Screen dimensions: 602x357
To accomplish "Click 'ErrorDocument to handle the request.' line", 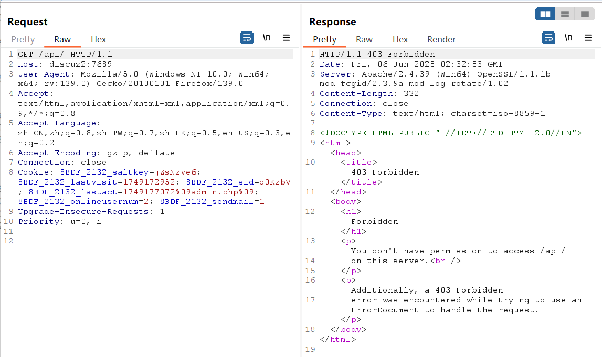I will click(x=445, y=310).
